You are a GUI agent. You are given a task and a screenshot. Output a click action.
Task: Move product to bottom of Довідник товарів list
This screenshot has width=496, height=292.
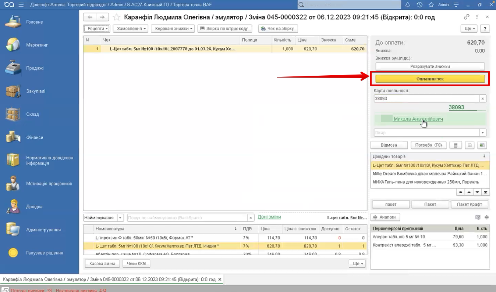coord(486,192)
